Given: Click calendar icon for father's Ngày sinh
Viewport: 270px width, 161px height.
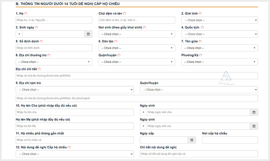Looking at the screenshot, I should pyautogui.click(x=254, y=112).
